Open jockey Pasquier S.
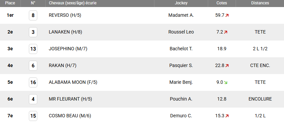This screenshot has width=284, height=124. point(181,66)
